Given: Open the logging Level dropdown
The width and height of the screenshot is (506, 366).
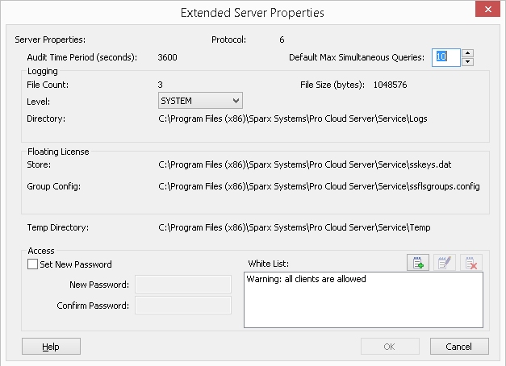Looking at the screenshot, I should click(x=200, y=101).
